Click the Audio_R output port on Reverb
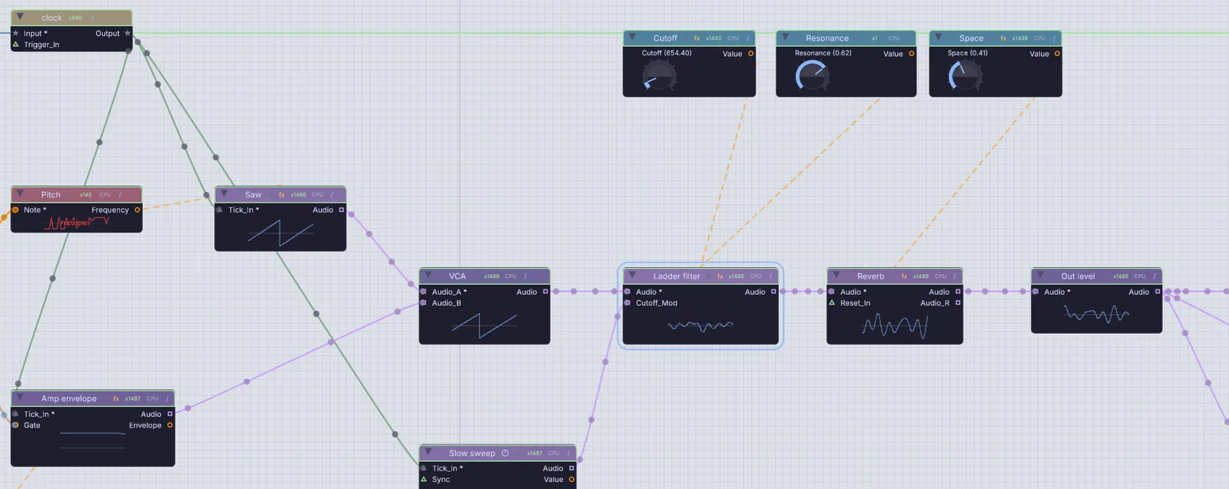The width and height of the screenshot is (1229, 489). (x=958, y=302)
